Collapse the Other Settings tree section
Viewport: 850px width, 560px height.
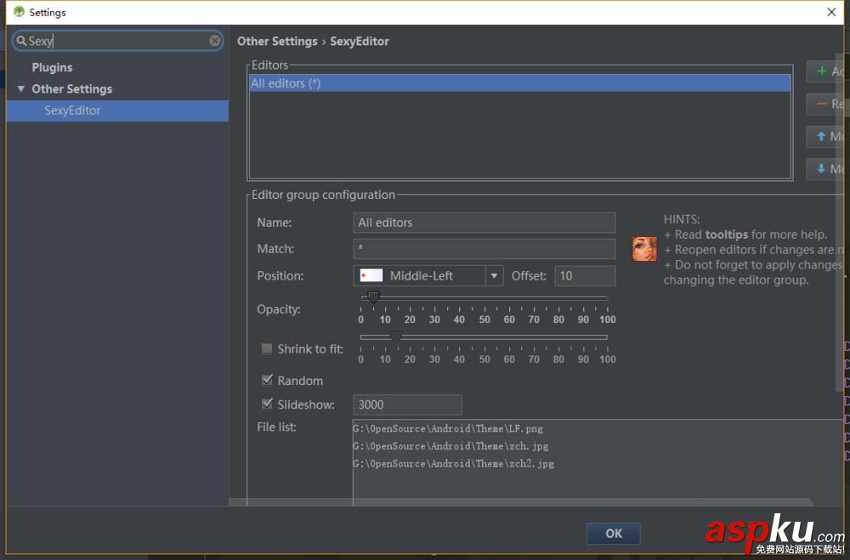20,88
